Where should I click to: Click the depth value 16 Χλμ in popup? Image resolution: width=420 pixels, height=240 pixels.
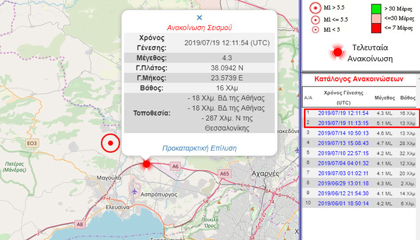click(x=227, y=88)
